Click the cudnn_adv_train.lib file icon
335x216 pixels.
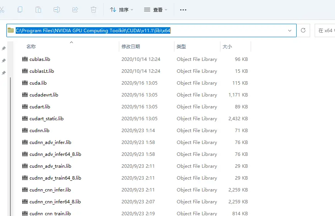click(x=25, y=166)
